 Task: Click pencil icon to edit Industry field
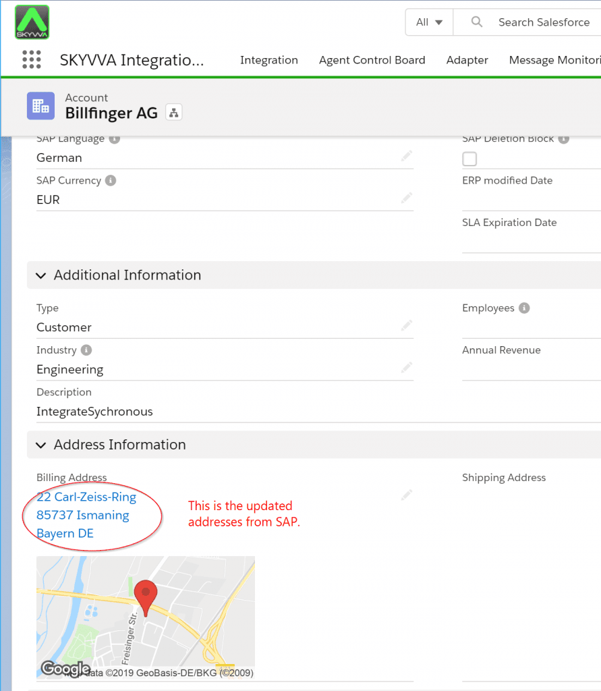(x=406, y=368)
